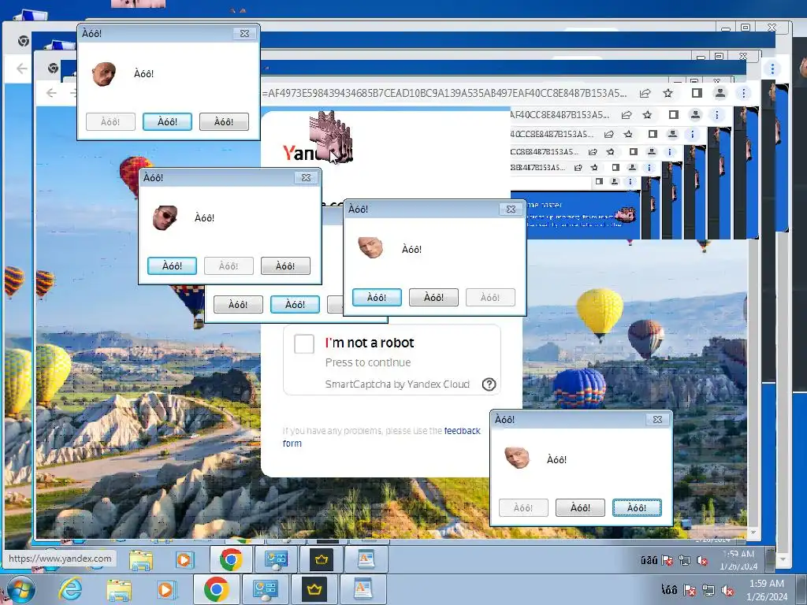Click profile icon on row starting 'AF40CC8E'
The height and width of the screenshot is (605, 807).
pyautogui.click(x=695, y=115)
